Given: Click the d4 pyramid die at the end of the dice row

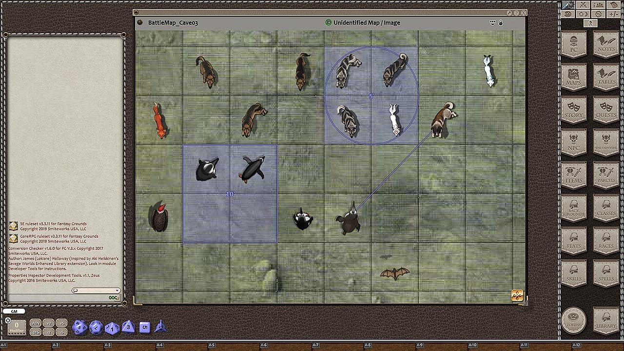Looking at the screenshot, I should tap(160, 327).
